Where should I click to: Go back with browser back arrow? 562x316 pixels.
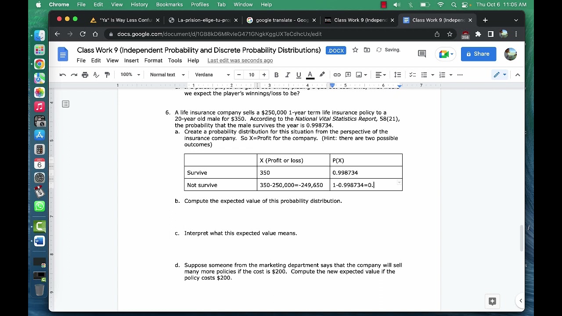point(57,34)
